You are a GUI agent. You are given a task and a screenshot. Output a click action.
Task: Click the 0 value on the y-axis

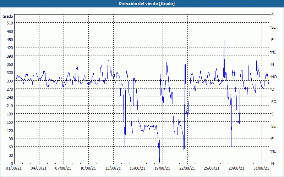pos(11,163)
